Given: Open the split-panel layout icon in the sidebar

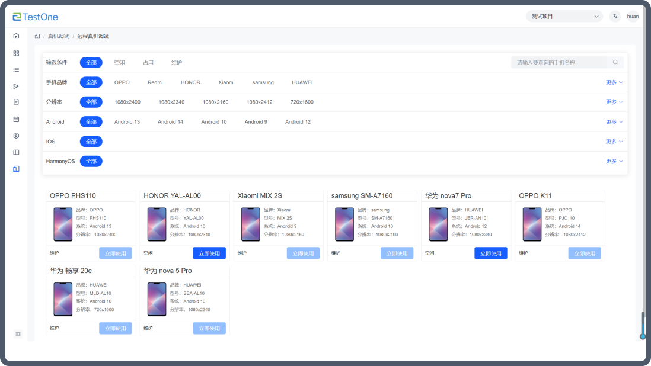Looking at the screenshot, I should pyautogui.click(x=16, y=153).
